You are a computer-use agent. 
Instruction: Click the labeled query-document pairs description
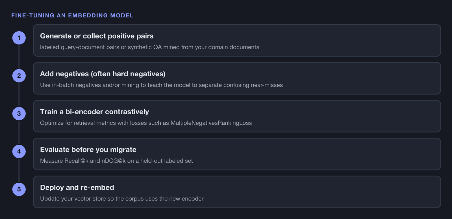(149, 47)
